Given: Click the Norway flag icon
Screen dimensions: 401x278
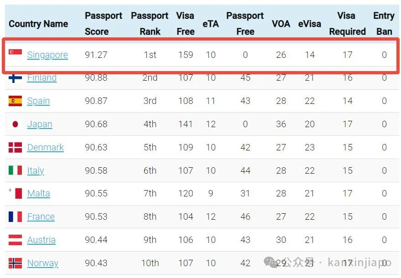Looking at the screenshot, I should (x=15, y=263).
